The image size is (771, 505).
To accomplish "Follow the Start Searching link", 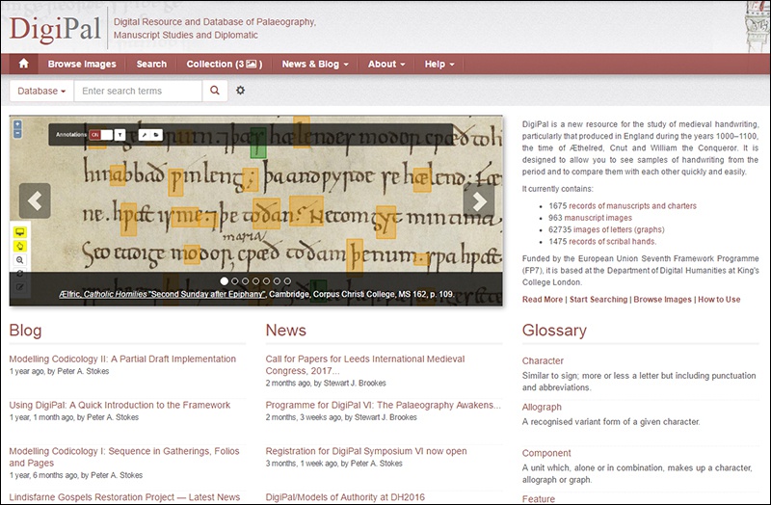I will click(598, 300).
